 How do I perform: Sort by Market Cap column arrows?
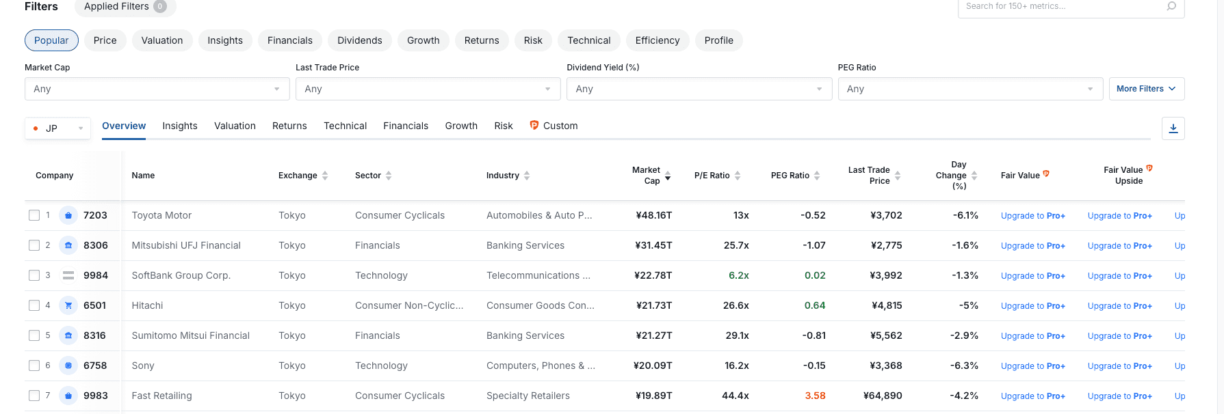pyautogui.click(x=668, y=176)
